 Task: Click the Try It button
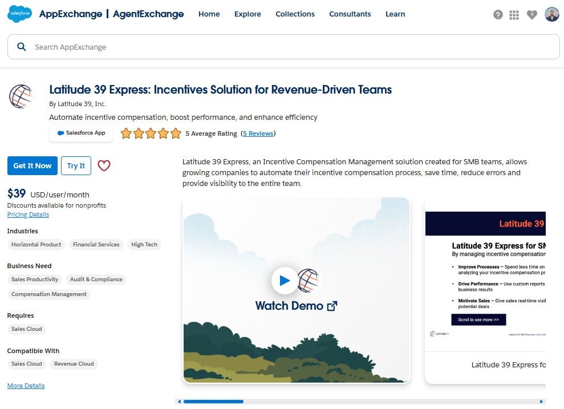click(76, 166)
